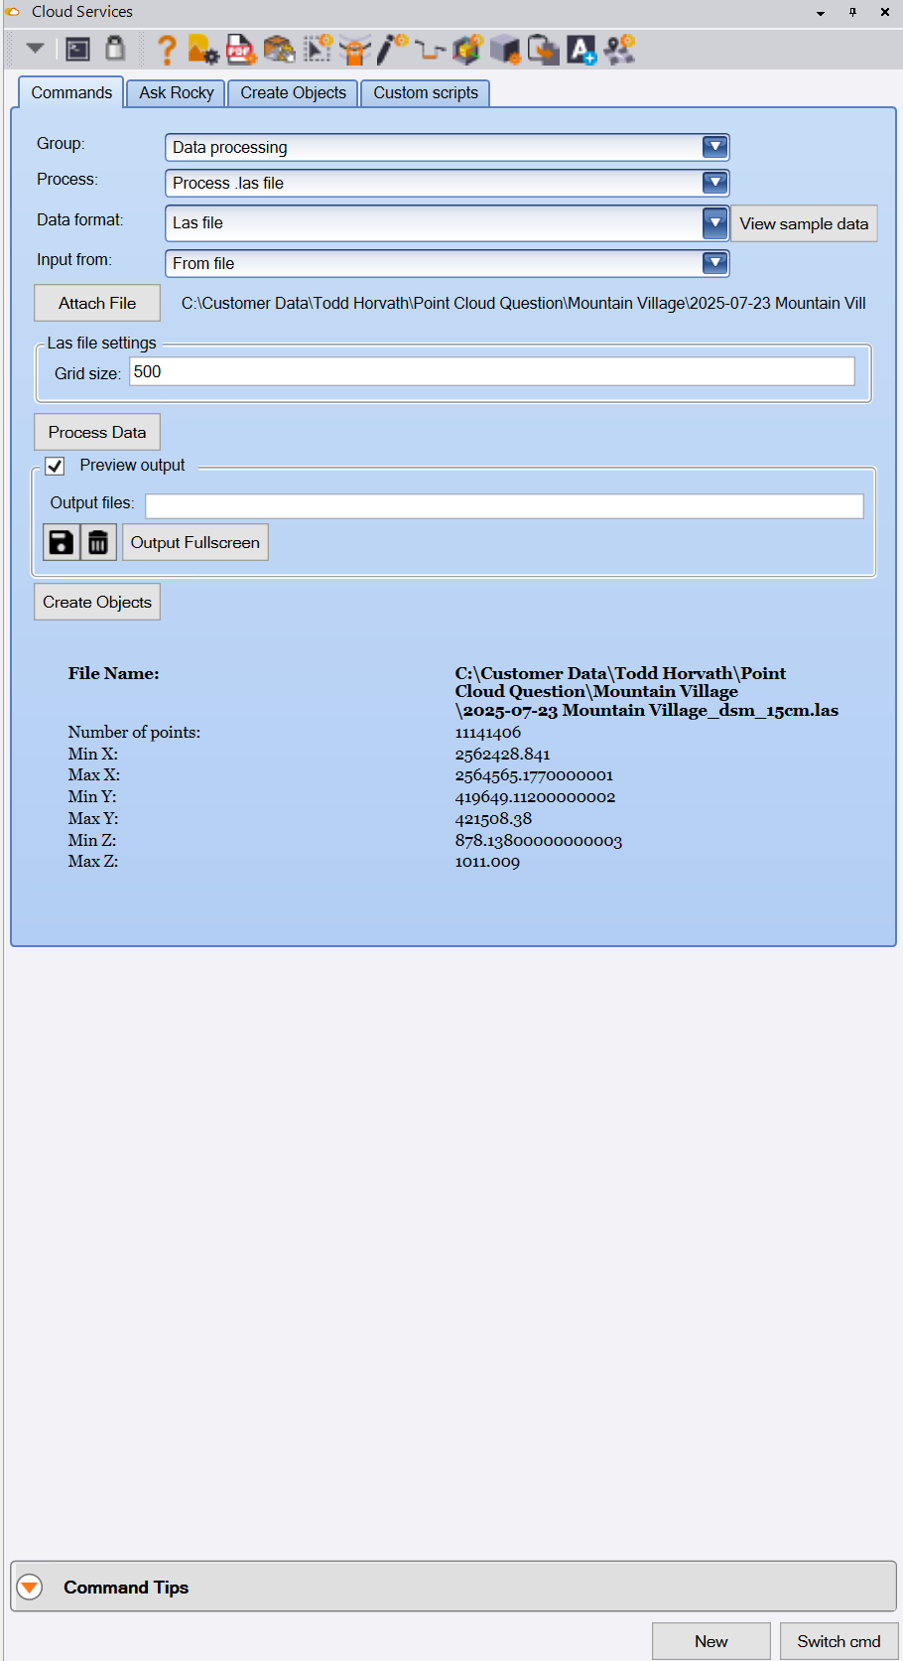The width and height of the screenshot is (903, 1661).
Task: Click the PDF export icon in toolbar
Action: click(240, 50)
